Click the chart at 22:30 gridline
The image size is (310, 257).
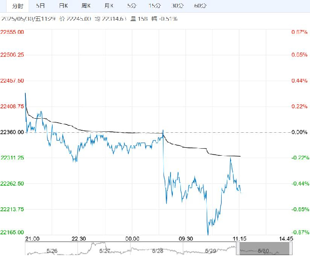coord(78,132)
